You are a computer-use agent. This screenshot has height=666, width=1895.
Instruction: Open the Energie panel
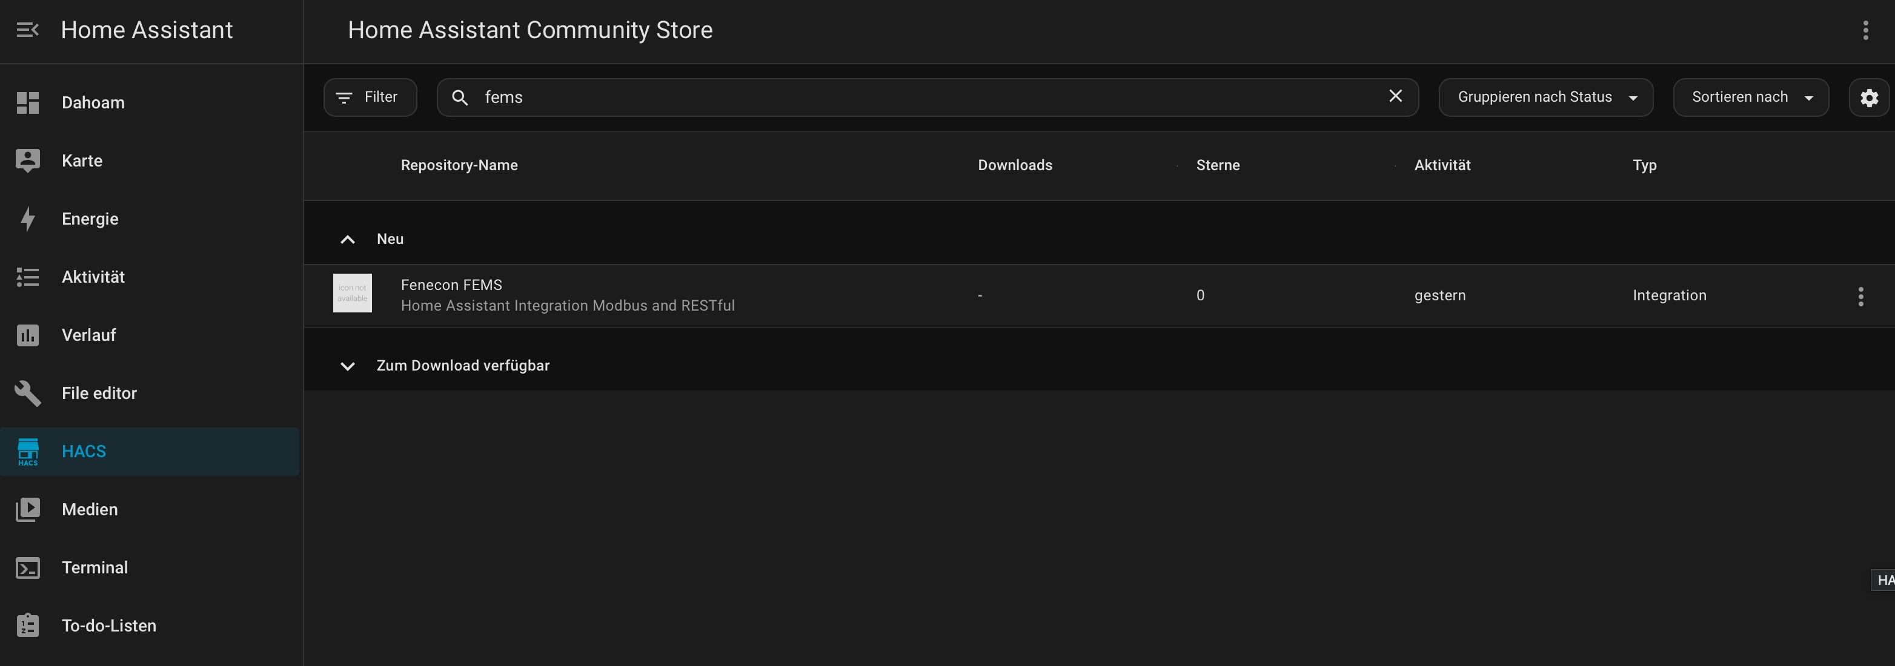coord(90,219)
